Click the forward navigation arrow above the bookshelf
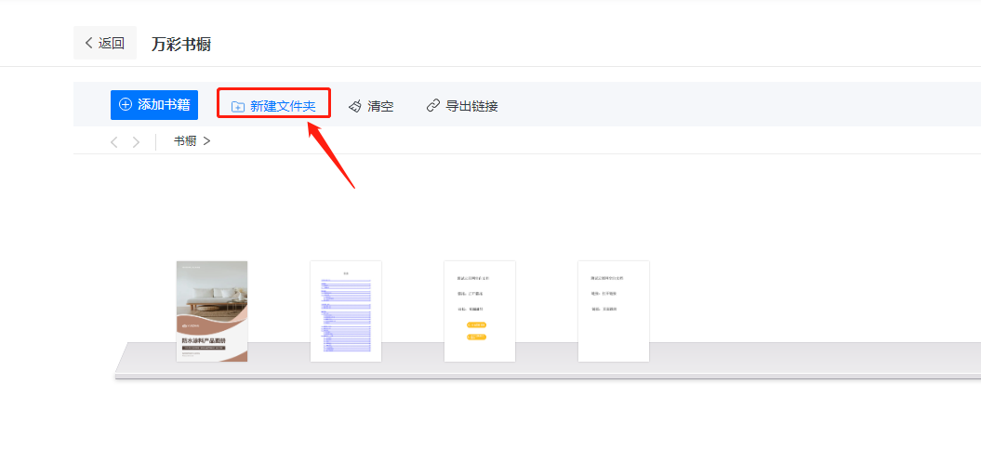The width and height of the screenshot is (981, 450). point(137,141)
